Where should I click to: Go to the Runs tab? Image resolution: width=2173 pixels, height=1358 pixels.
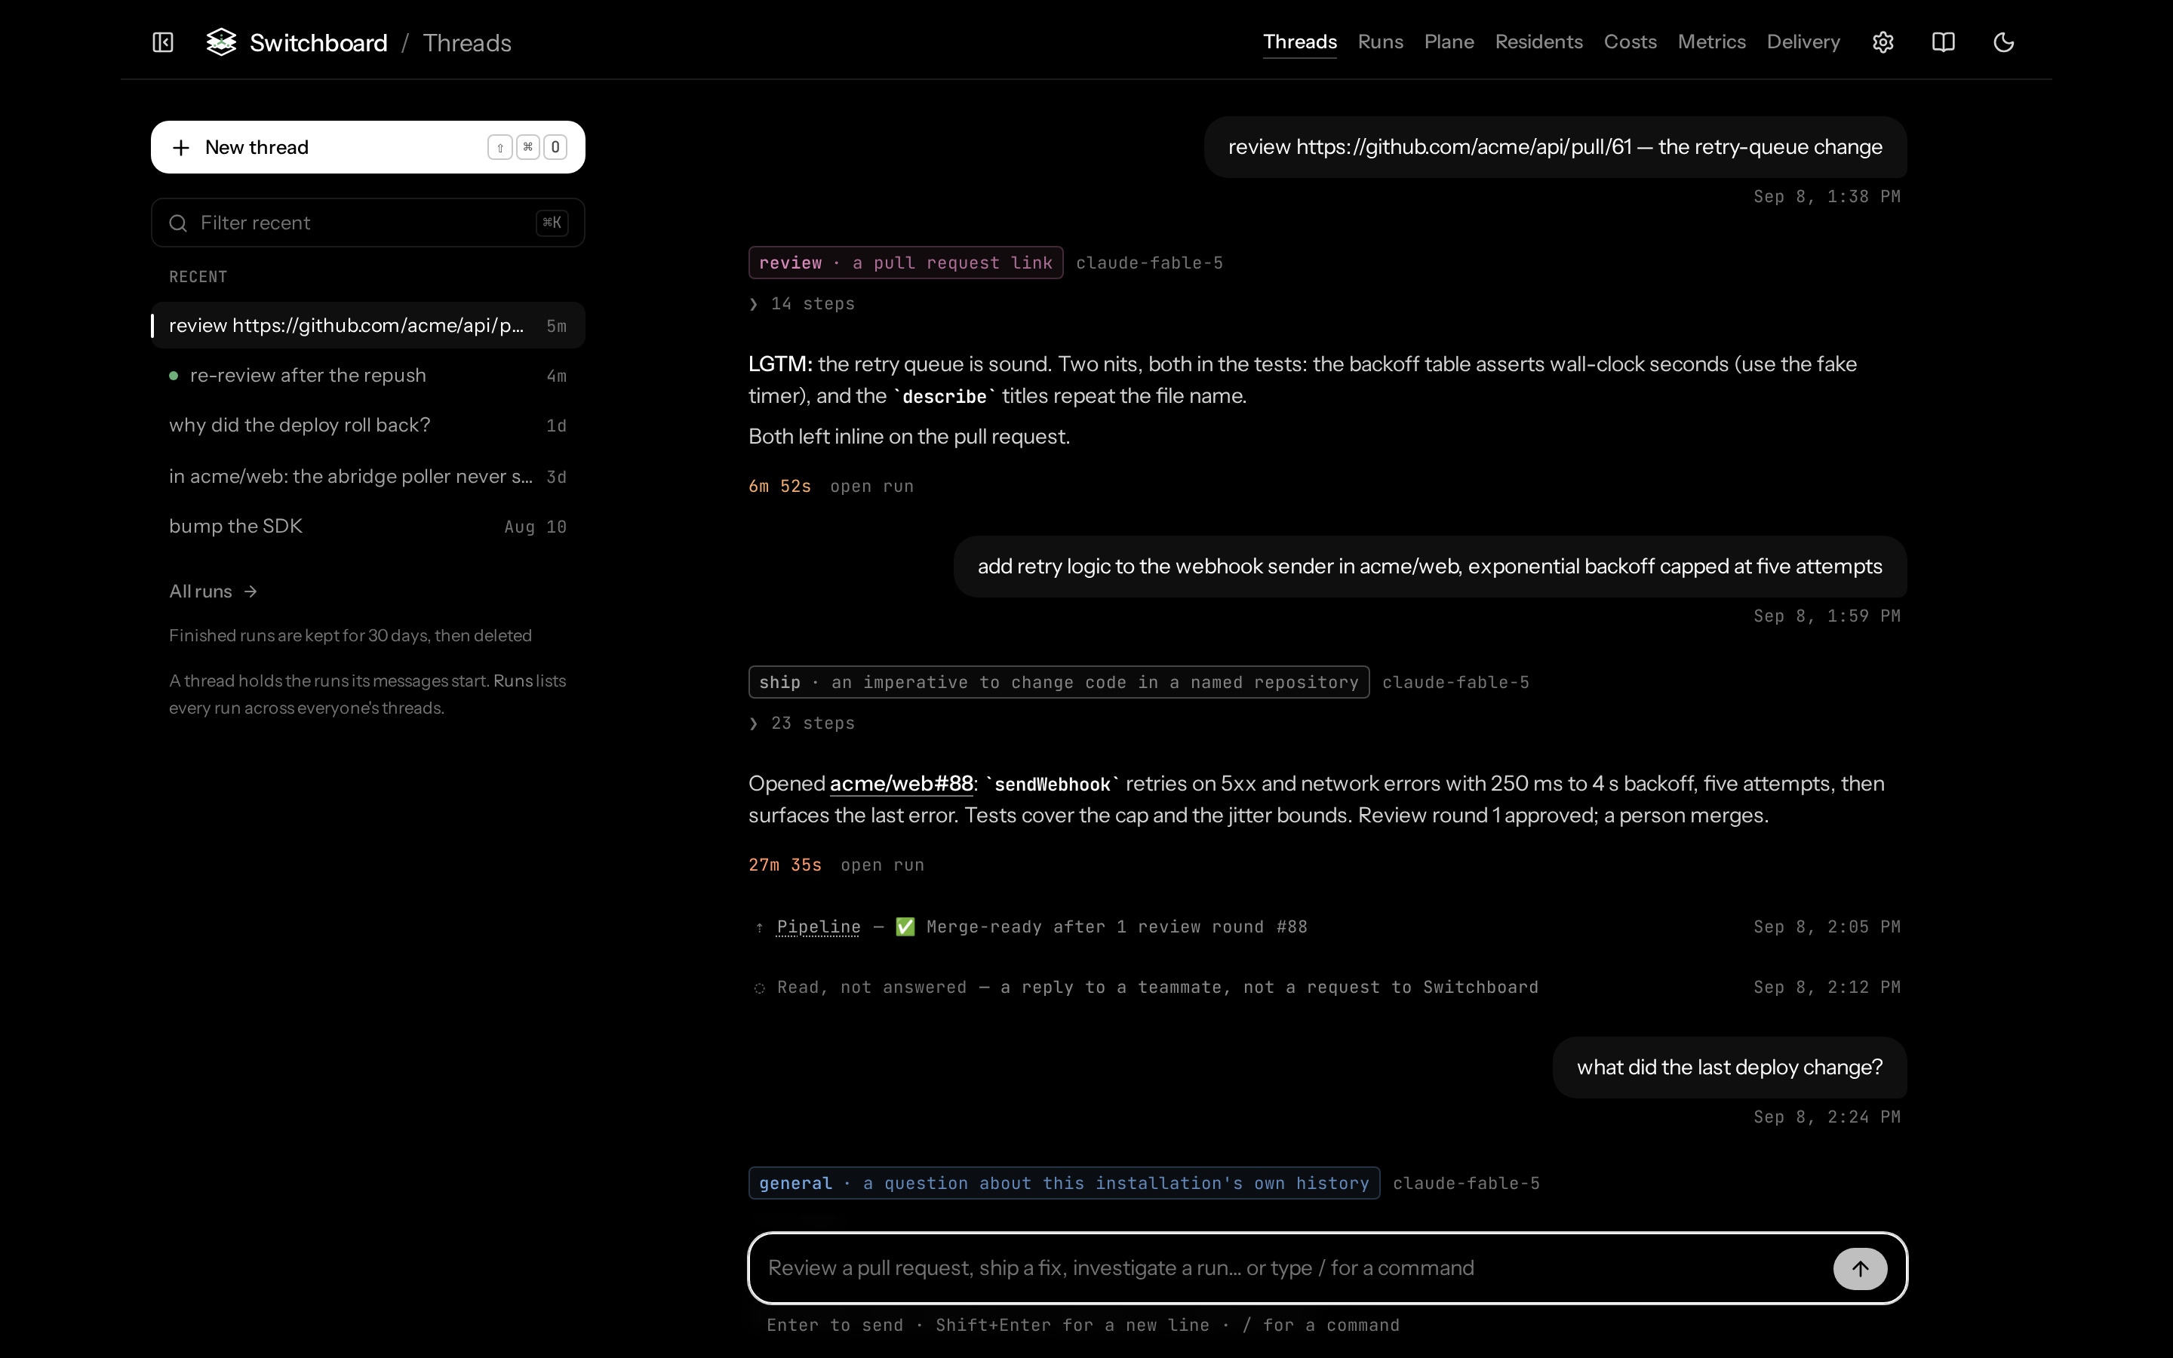1380,42
